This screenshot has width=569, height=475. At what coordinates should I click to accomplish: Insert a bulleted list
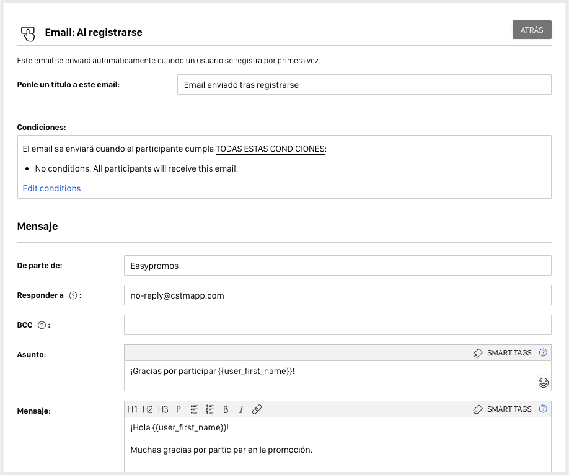194,409
